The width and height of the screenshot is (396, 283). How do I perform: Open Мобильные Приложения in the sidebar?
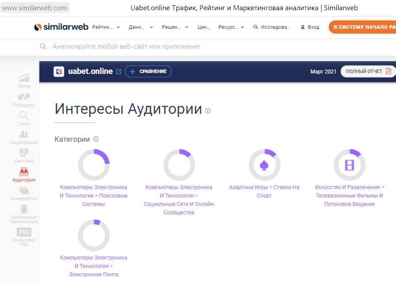click(24, 214)
